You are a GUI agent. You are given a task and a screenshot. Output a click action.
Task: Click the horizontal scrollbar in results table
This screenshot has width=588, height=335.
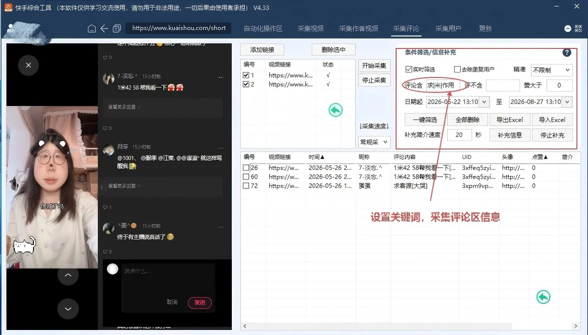point(380,326)
